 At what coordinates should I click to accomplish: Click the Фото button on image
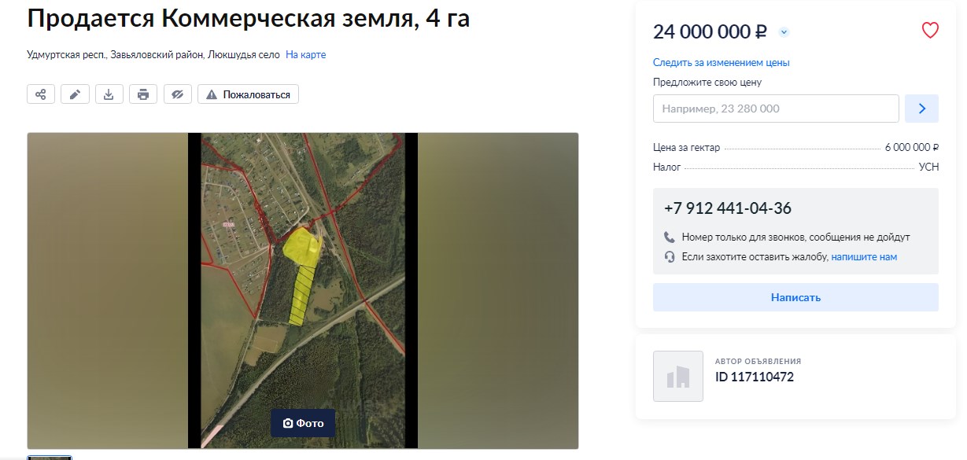[x=303, y=423]
